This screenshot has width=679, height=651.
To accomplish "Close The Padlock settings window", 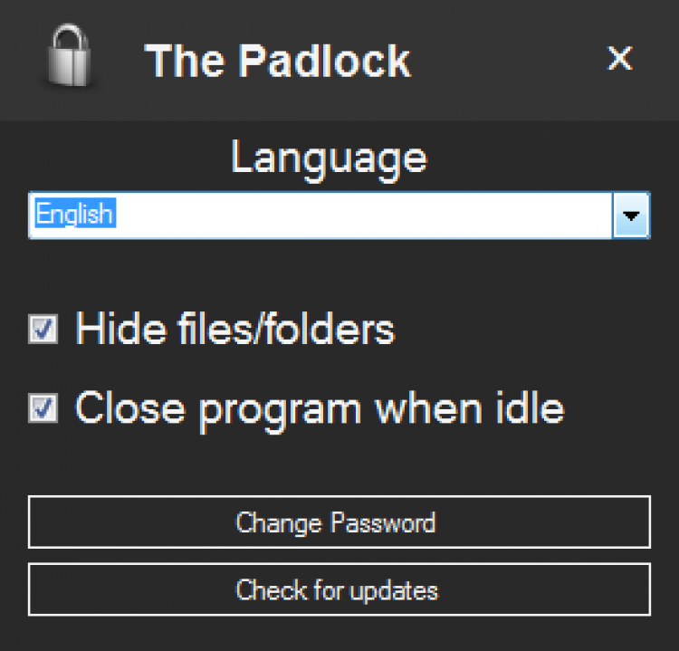I will [619, 59].
